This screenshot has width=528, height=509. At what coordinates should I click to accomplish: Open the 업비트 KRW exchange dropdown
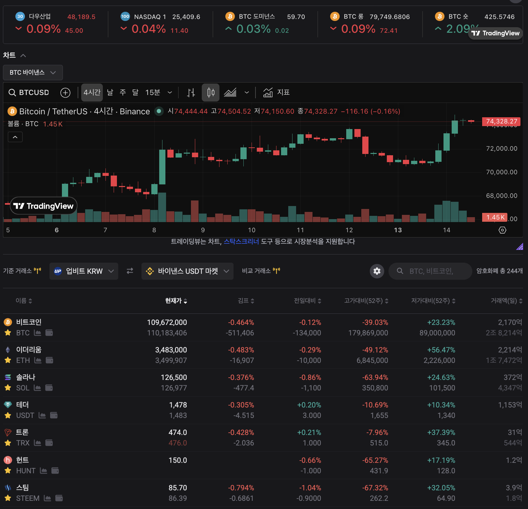coord(84,271)
